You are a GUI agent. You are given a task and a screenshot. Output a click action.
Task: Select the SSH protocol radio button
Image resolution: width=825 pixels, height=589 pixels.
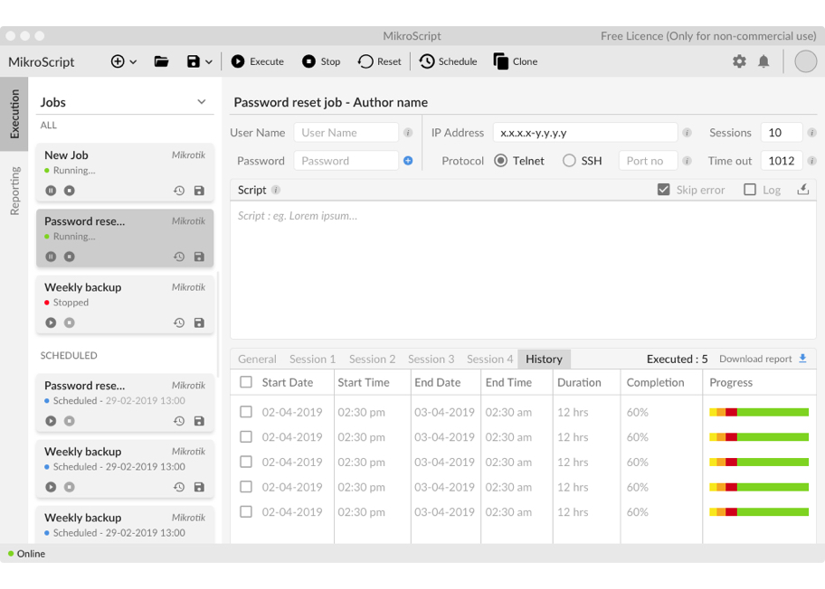(x=569, y=161)
